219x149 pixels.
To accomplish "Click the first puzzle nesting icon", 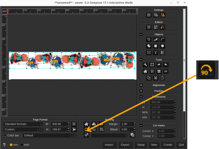I will point(86,124).
